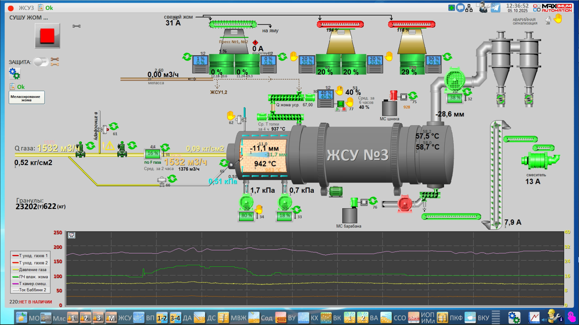
Task: Toggle the ЗАЩИТА protection switch
Action: [x=41, y=62]
